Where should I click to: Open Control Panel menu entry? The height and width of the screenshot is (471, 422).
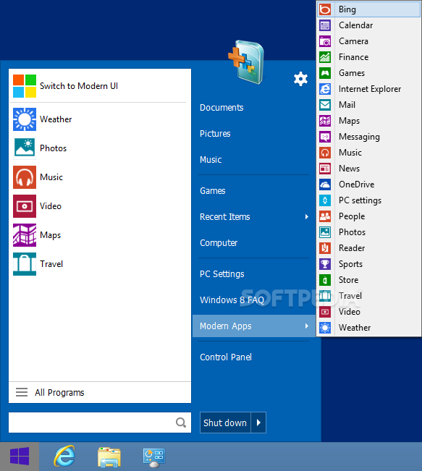tap(226, 357)
